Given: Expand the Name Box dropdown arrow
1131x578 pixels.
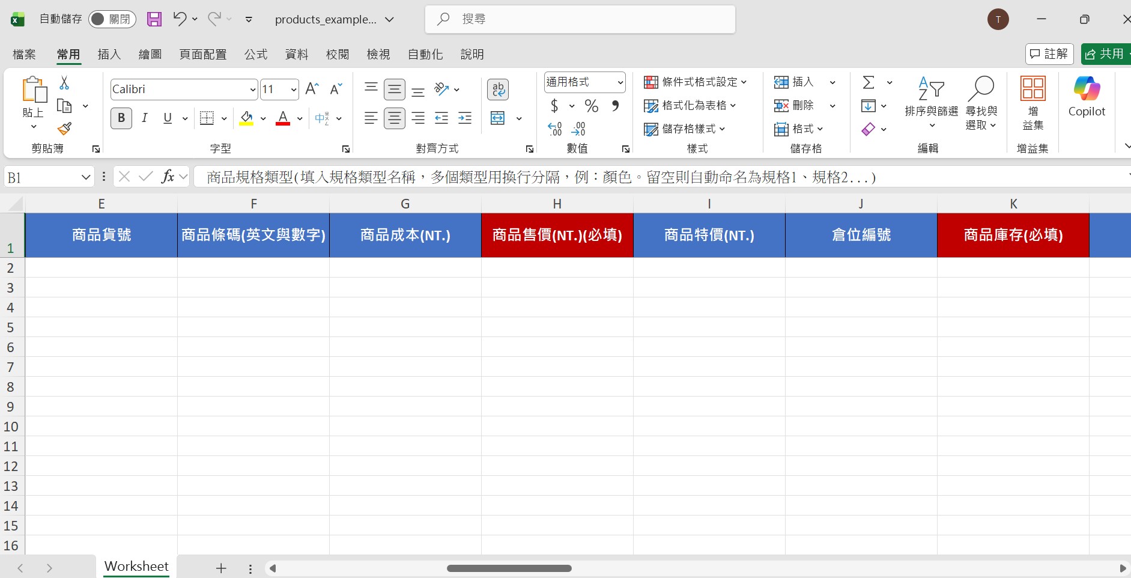Looking at the screenshot, I should [x=85, y=177].
